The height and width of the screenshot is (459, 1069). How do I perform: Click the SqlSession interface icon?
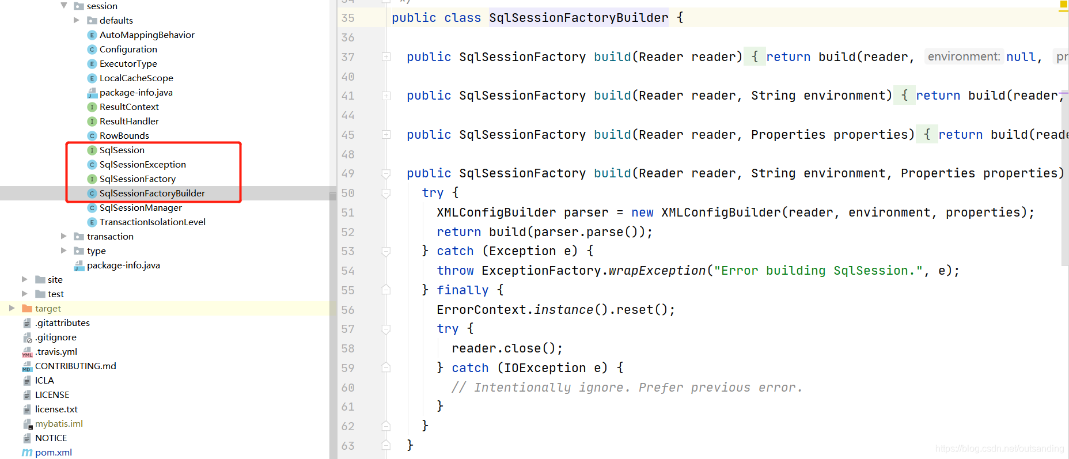coord(92,150)
